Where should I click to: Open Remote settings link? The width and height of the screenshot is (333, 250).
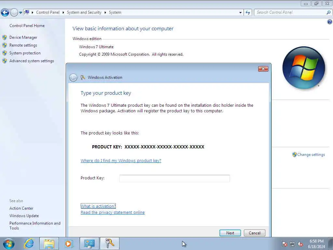coord(23,45)
